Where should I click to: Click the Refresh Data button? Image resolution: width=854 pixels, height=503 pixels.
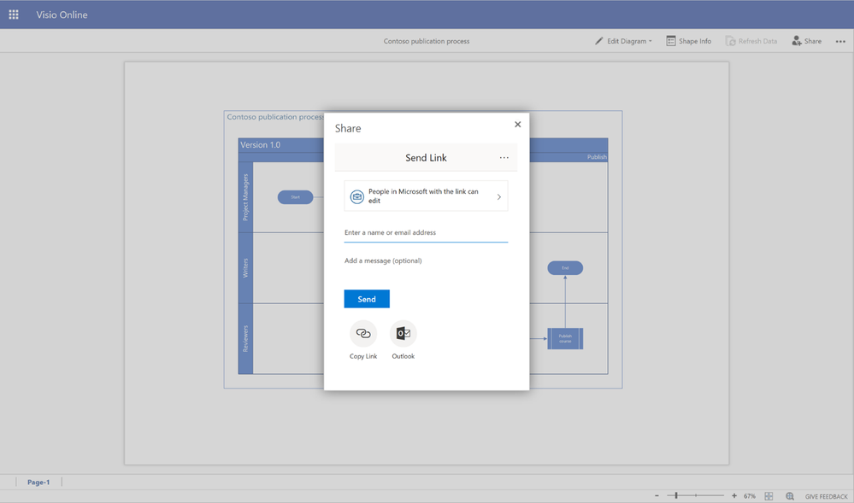tap(751, 41)
